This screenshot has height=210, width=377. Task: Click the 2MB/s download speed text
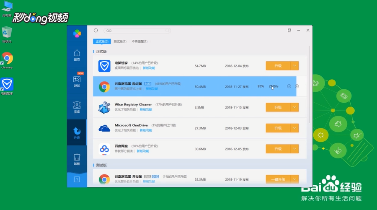click(274, 86)
